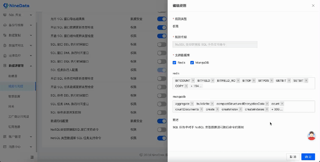Click the 消息中心 mail icon

coord(5,147)
